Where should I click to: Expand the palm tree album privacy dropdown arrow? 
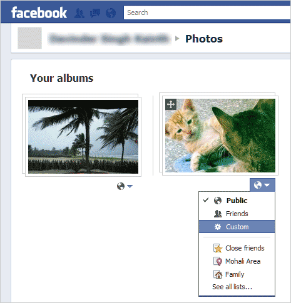pos(130,186)
